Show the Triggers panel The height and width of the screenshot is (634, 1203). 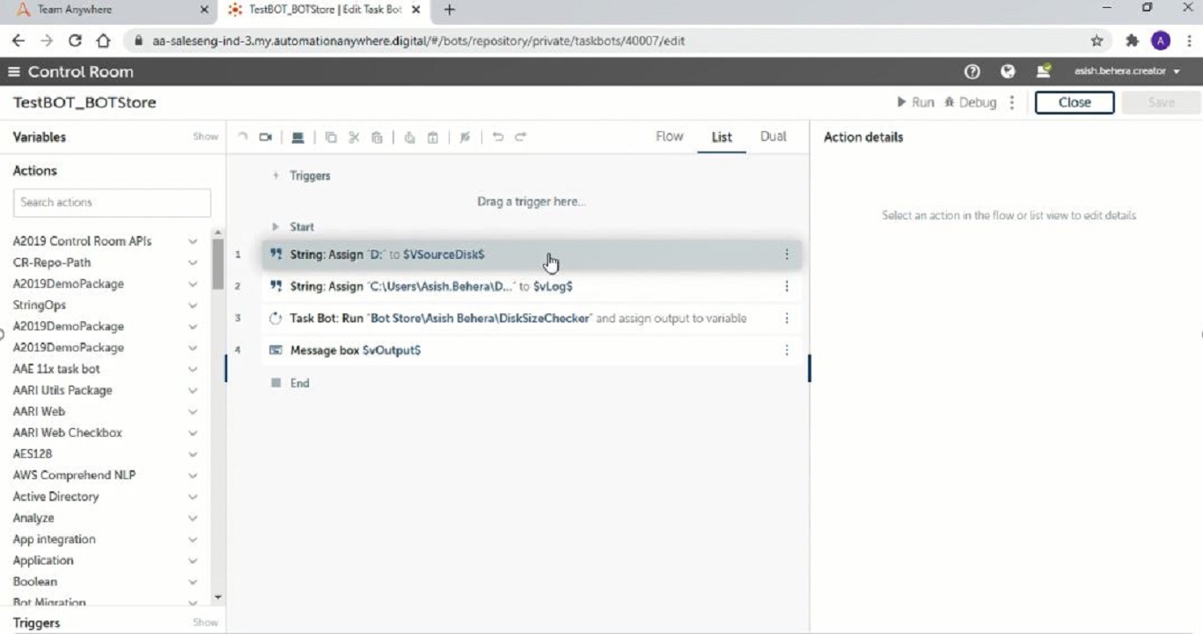(x=206, y=623)
